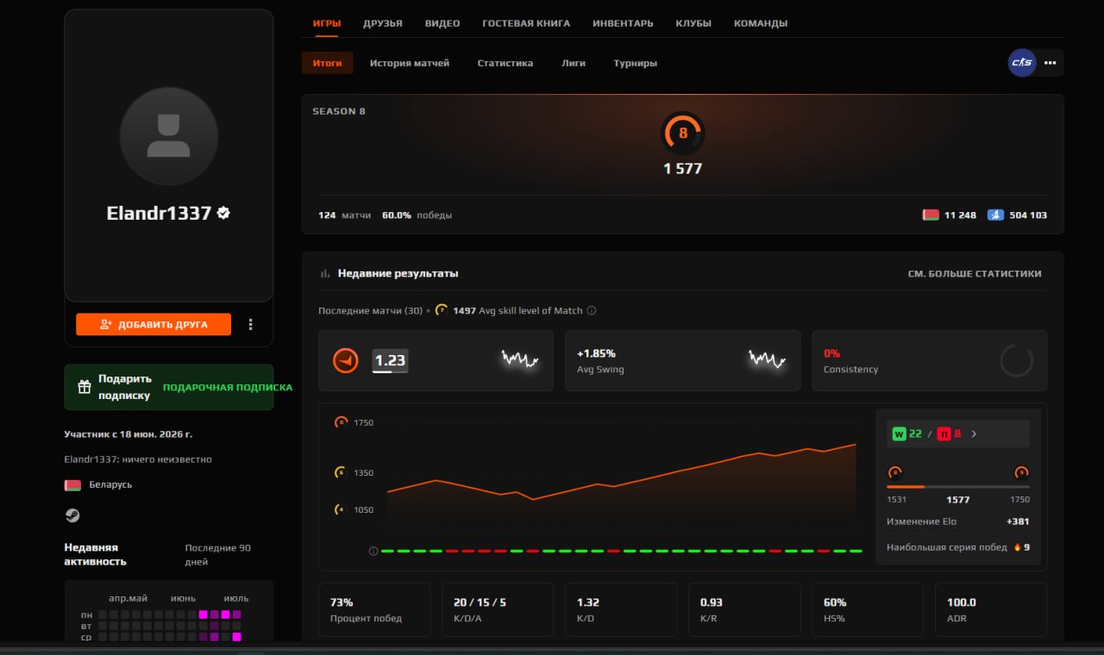
Task: Click the Avg skill level 7 icon
Action: (442, 310)
